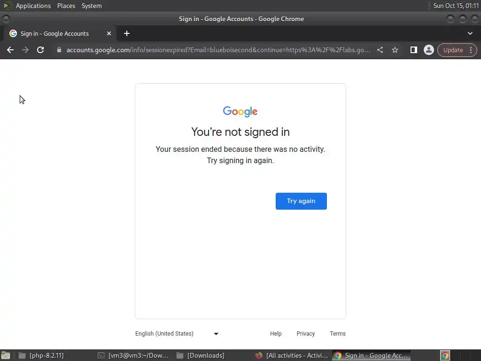Switch to All activities Firefox taskbar window

point(292,355)
